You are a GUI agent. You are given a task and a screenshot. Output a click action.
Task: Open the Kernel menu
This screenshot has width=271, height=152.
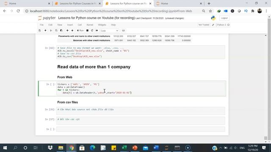coord(90,25)
